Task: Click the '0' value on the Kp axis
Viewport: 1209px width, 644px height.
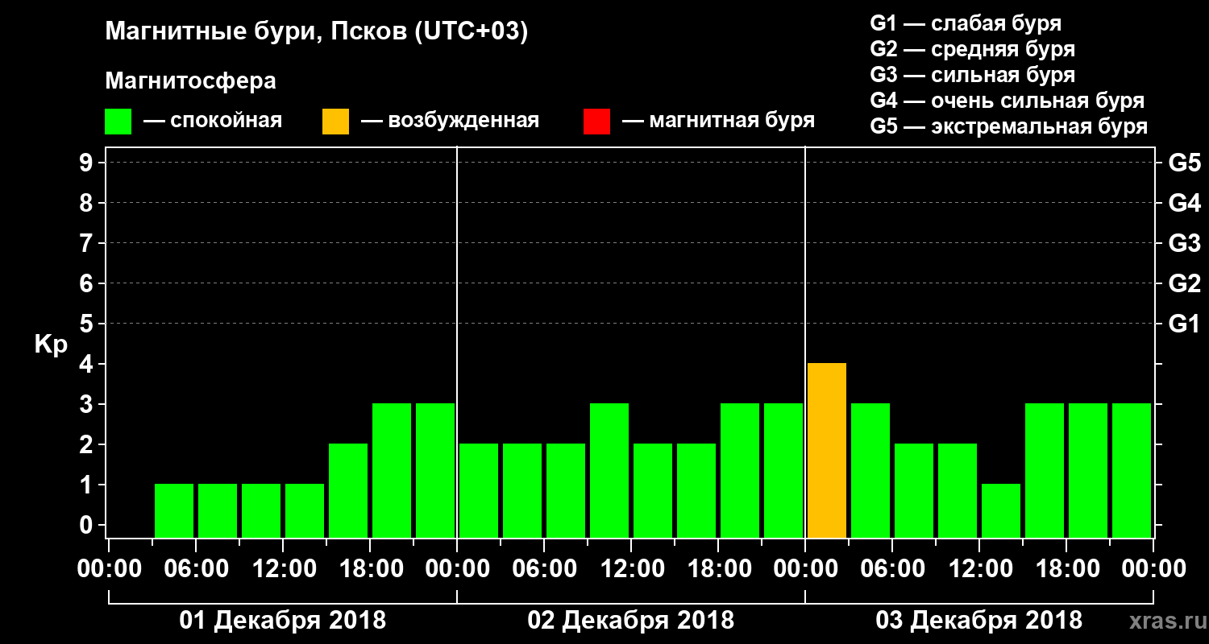Action: [87, 525]
